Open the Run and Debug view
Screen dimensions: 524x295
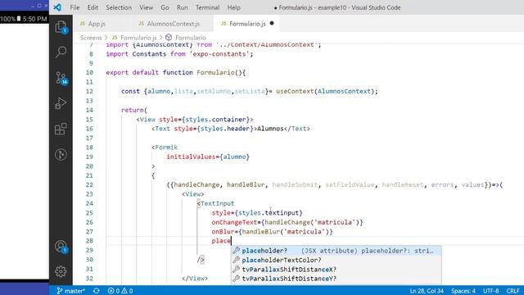pyautogui.click(x=61, y=103)
